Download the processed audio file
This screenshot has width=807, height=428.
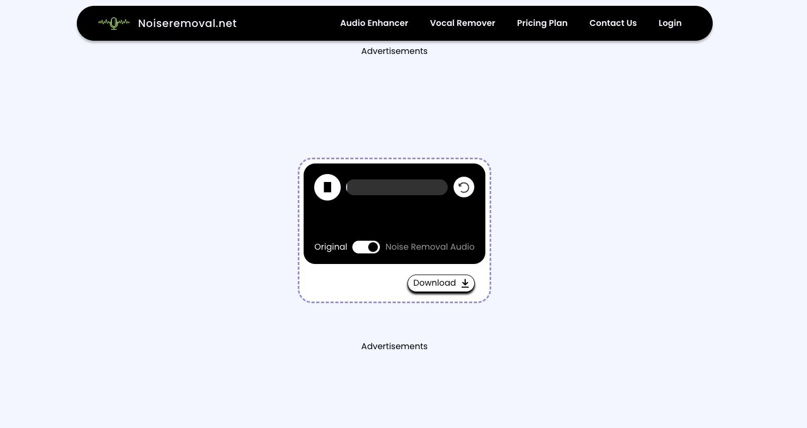coord(440,283)
